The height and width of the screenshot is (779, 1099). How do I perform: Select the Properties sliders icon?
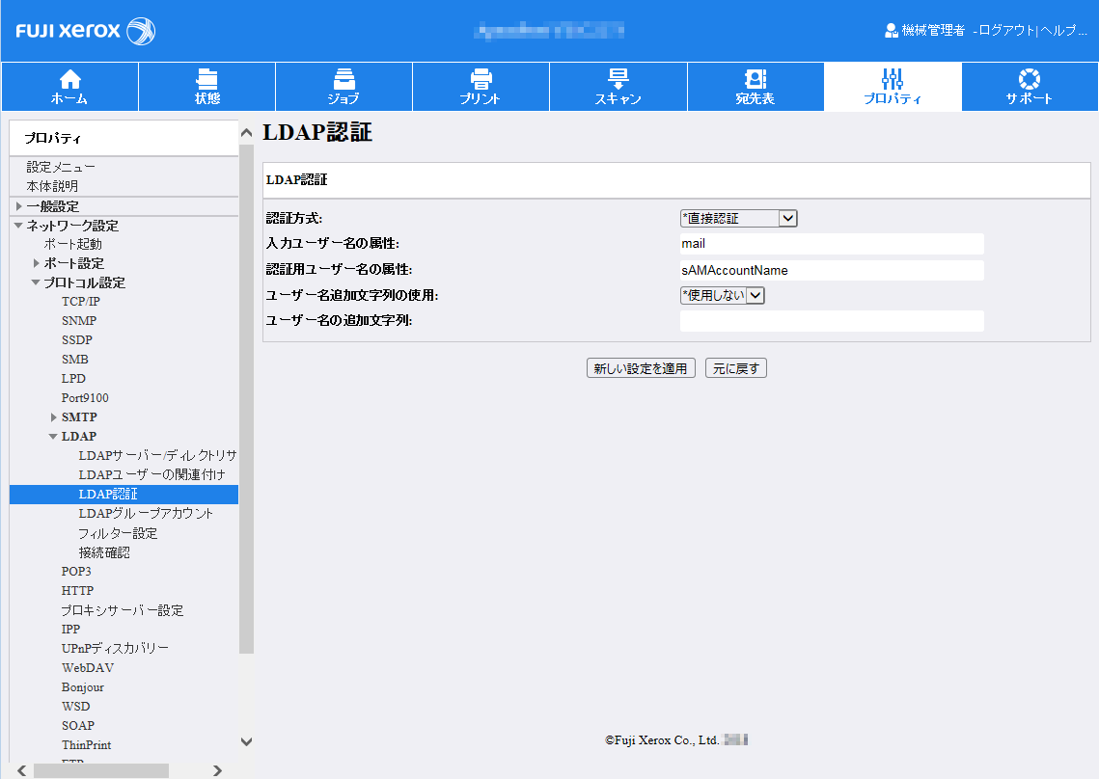[892, 79]
